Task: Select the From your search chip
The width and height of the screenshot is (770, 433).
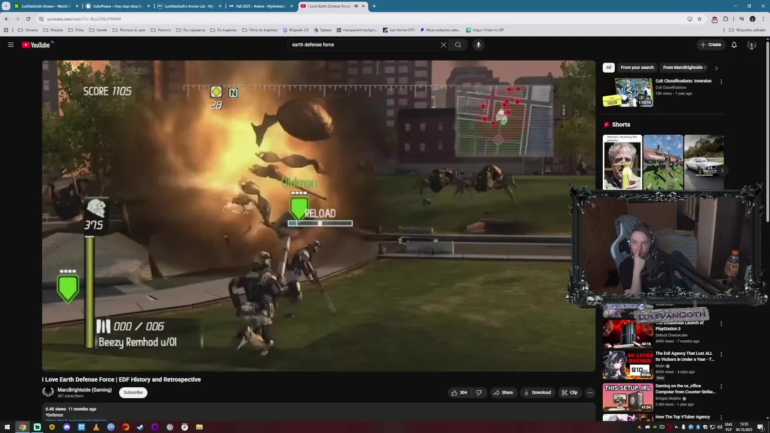Action: 637,67
